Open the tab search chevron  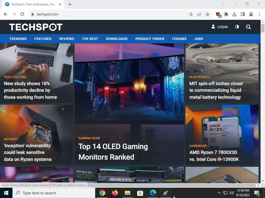coord(223,4)
